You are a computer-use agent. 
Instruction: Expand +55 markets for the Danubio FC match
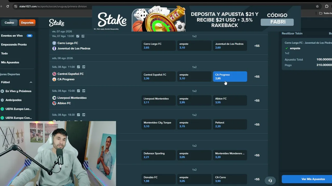257,179
